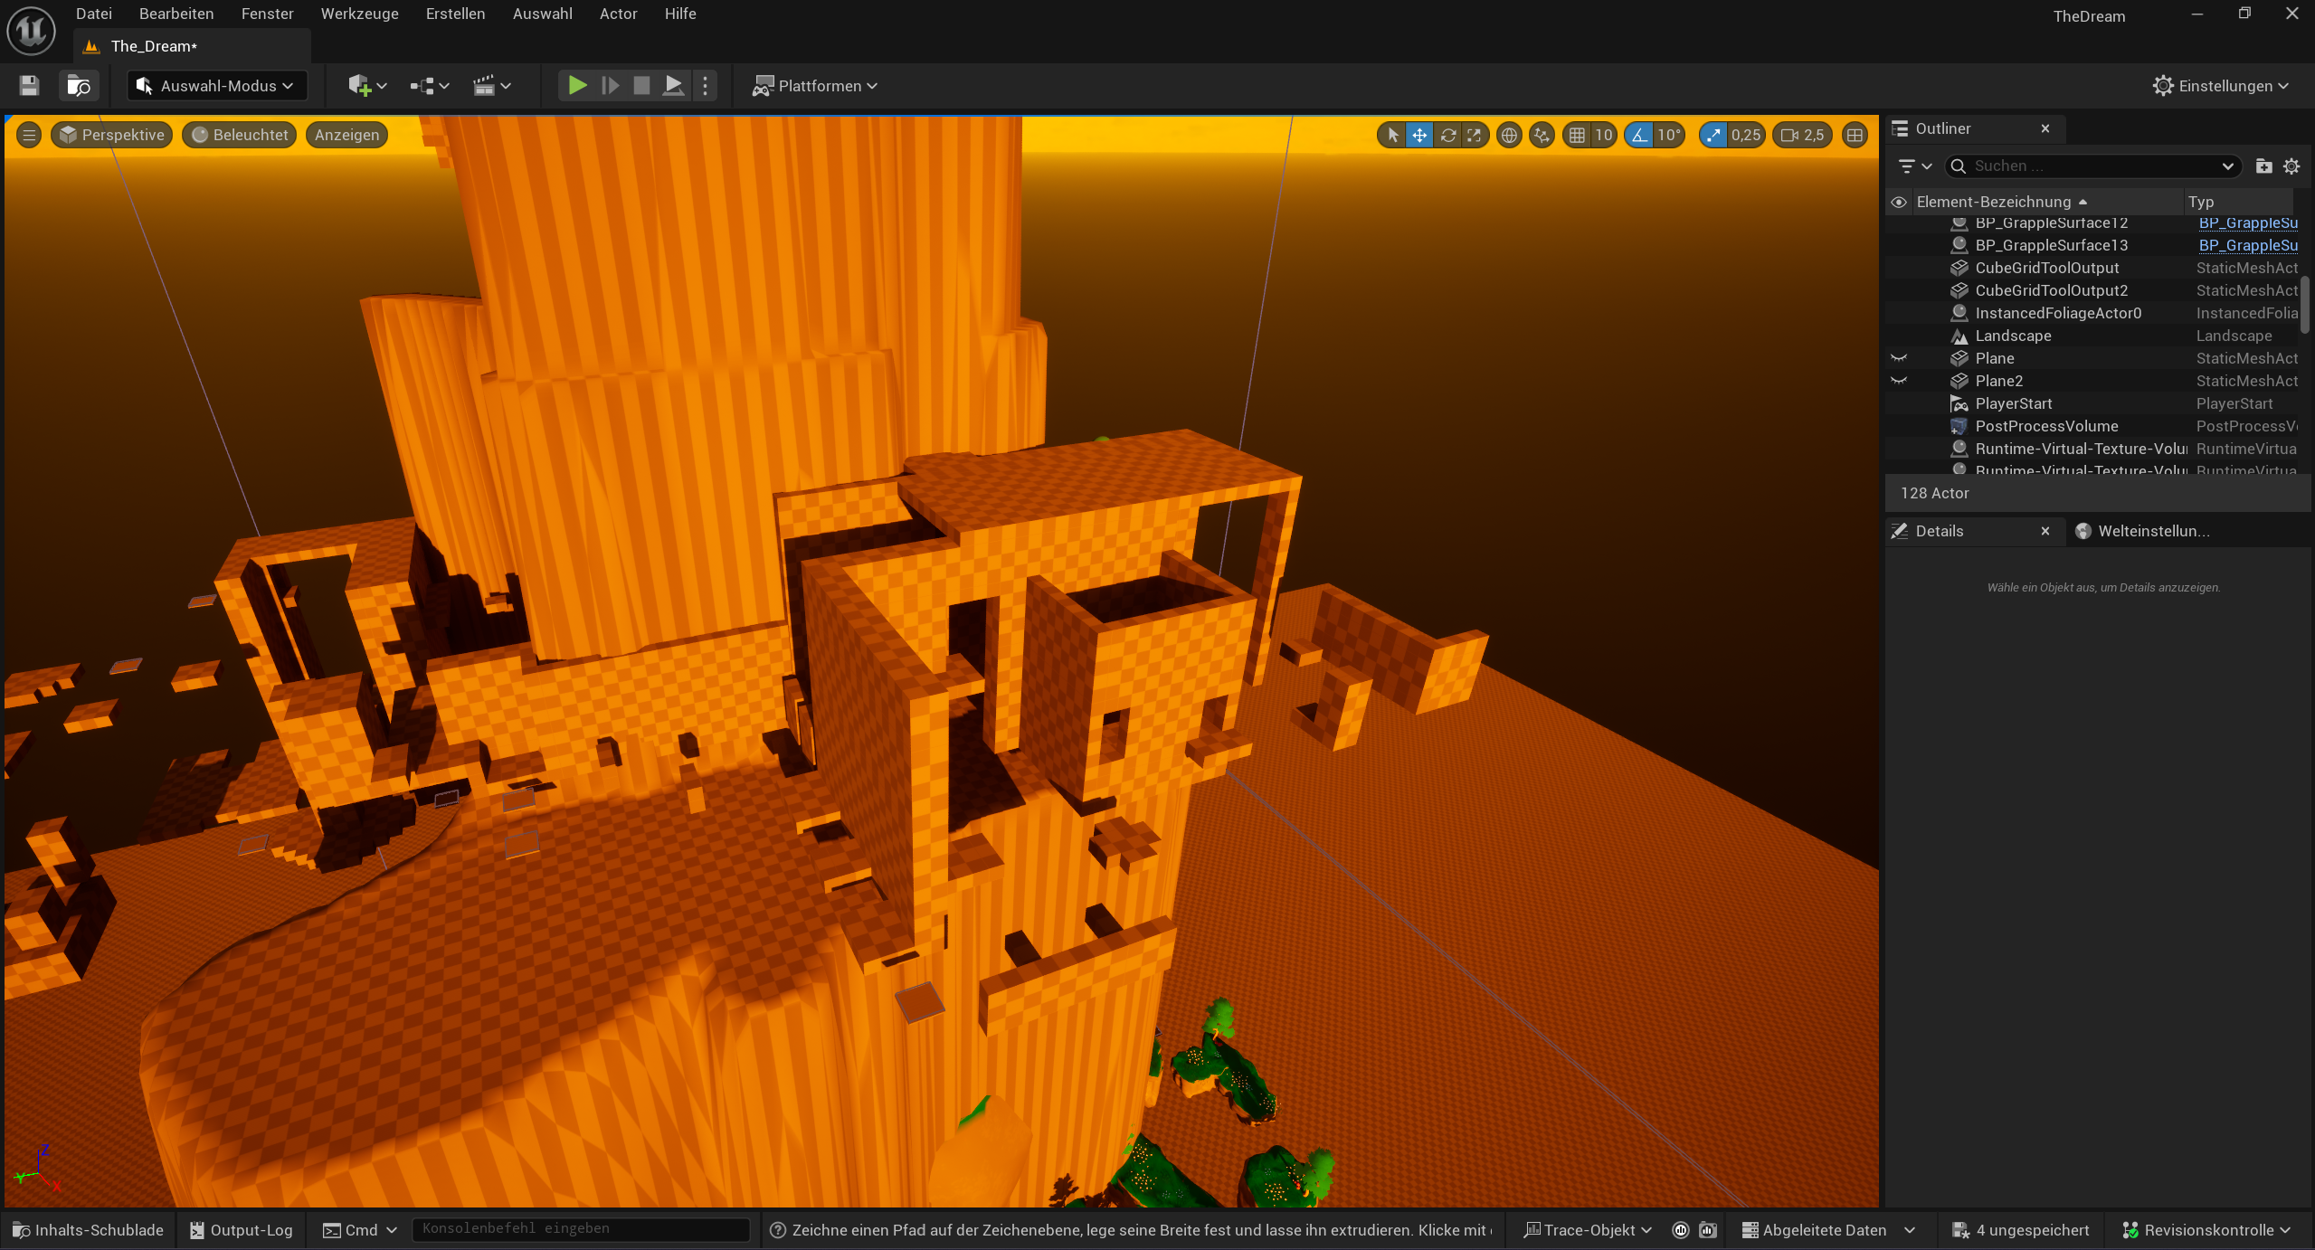Toggle rotation angle snapping
The width and height of the screenshot is (2315, 1250).
tap(1639, 136)
